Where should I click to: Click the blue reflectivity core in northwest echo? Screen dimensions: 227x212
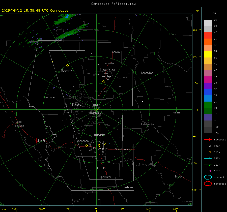tap(67, 17)
